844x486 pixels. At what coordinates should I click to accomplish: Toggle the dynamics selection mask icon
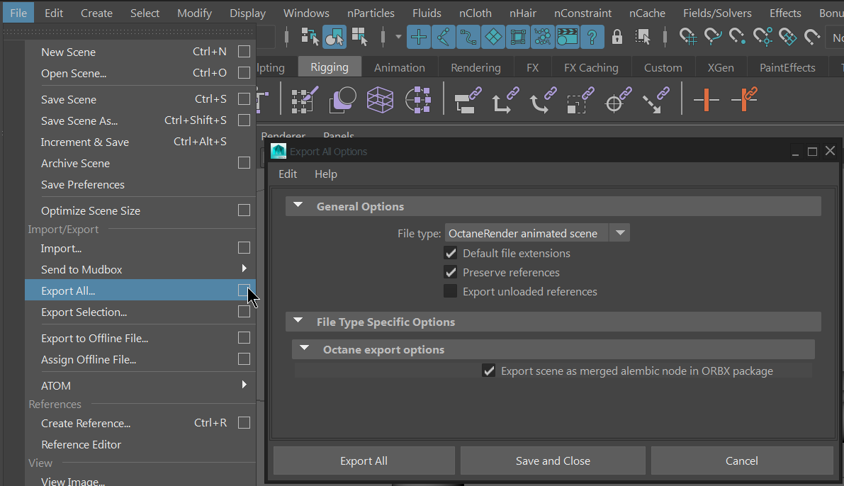point(543,37)
